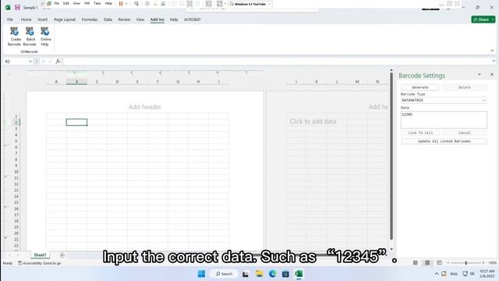Select column M header

pos(357,82)
